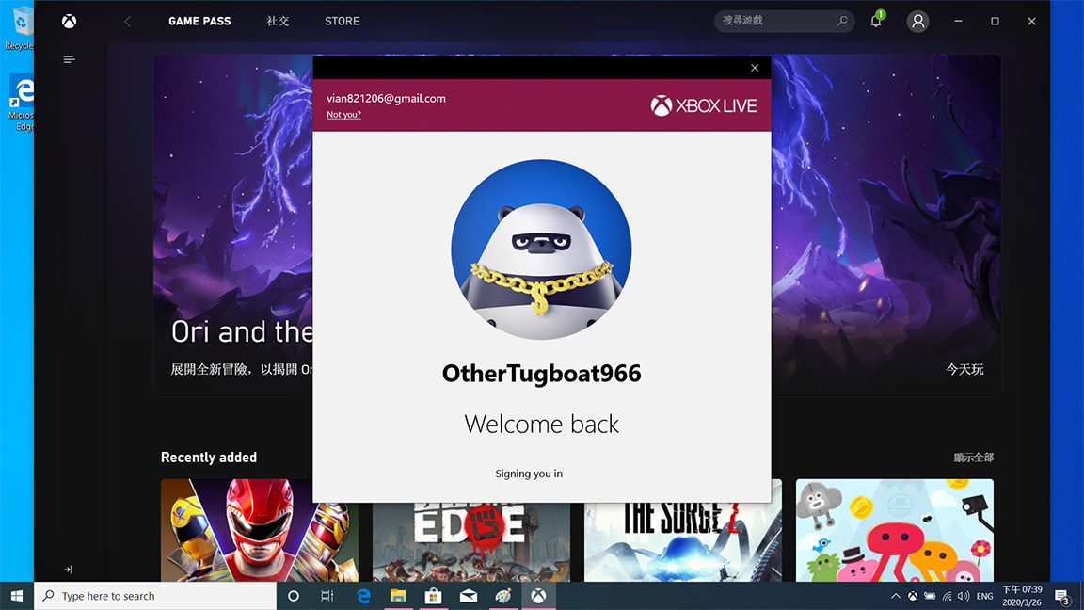Screen dimensions: 1084x610
Task: Click the OtherTugboat966 gamertag
Action: [x=541, y=374]
